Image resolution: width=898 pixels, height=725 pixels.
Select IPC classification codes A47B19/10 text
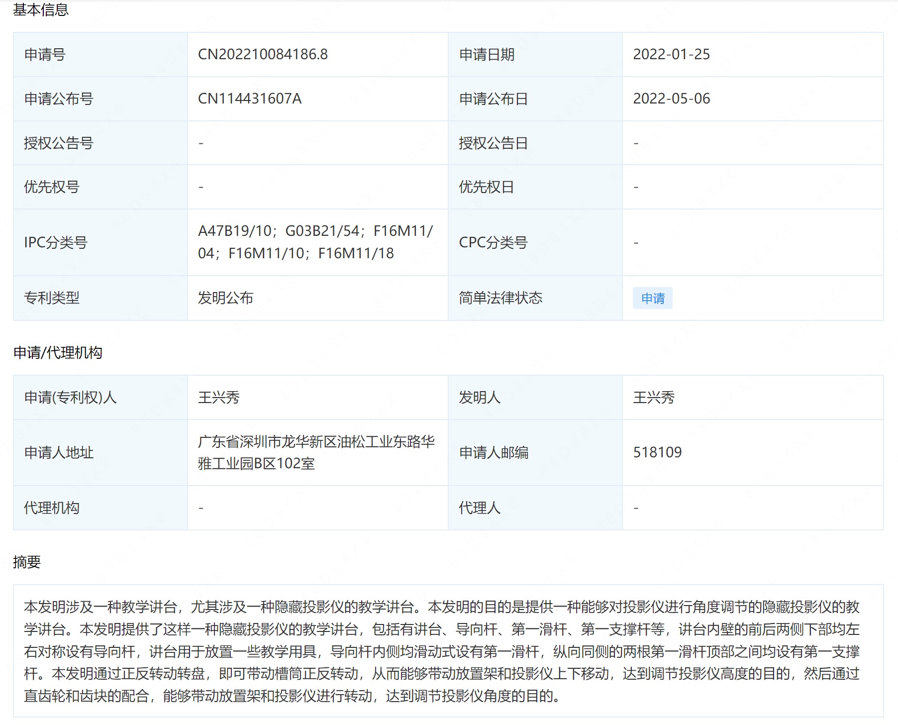pyautogui.click(x=315, y=242)
